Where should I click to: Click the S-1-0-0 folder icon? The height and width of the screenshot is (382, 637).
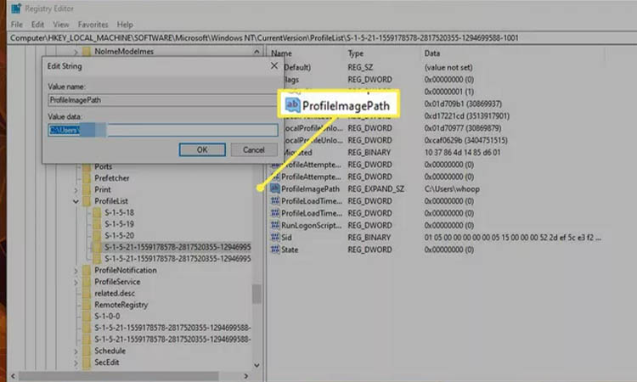pyautogui.click(x=87, y=317)
